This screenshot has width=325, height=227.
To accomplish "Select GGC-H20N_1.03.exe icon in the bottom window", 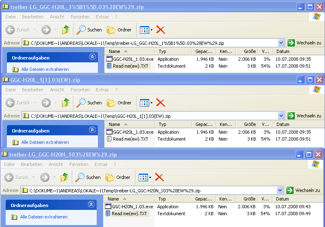I will 108,207.
